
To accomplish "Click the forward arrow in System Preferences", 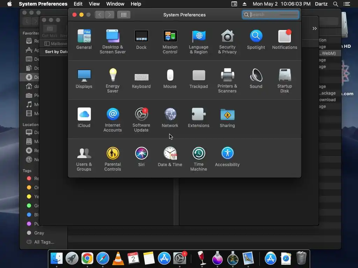I will pyautogui.click(x=109, y=15).
